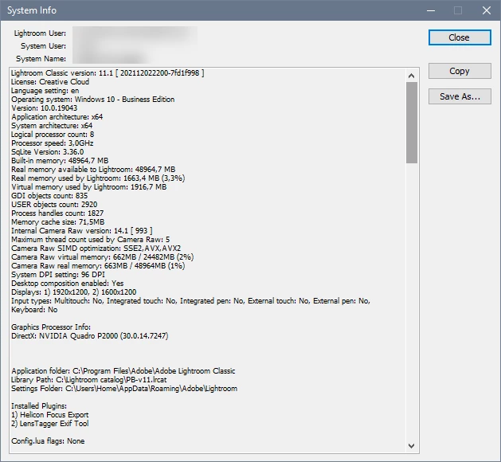Click GDI objects count: 835
Image resolution: width=501 pixels, height=462 pixels.
(x=49, y=195)
